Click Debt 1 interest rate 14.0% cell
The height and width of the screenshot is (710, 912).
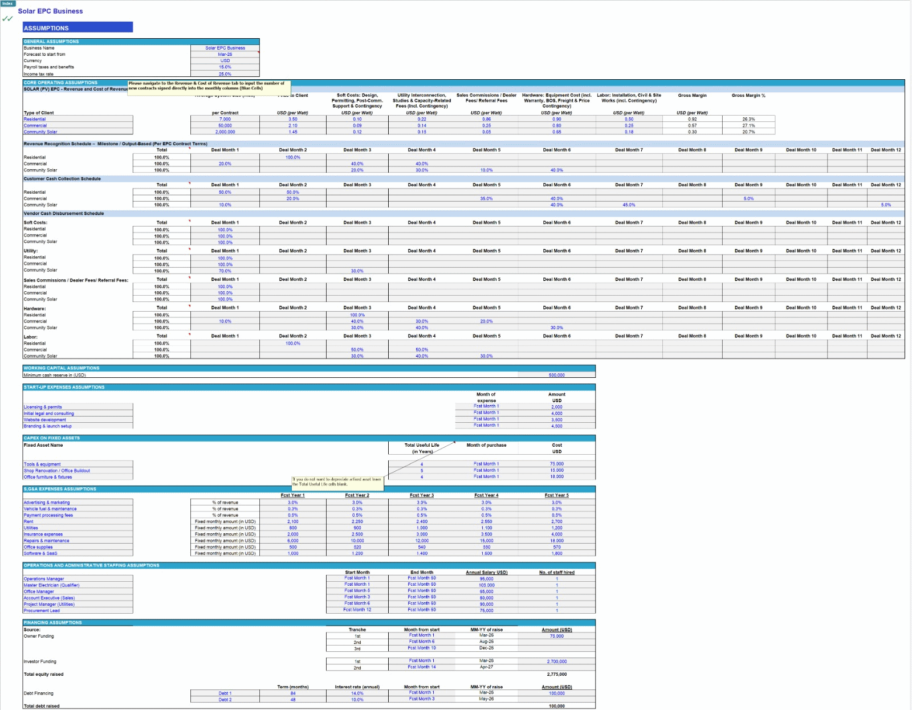[x=359, y=693]
